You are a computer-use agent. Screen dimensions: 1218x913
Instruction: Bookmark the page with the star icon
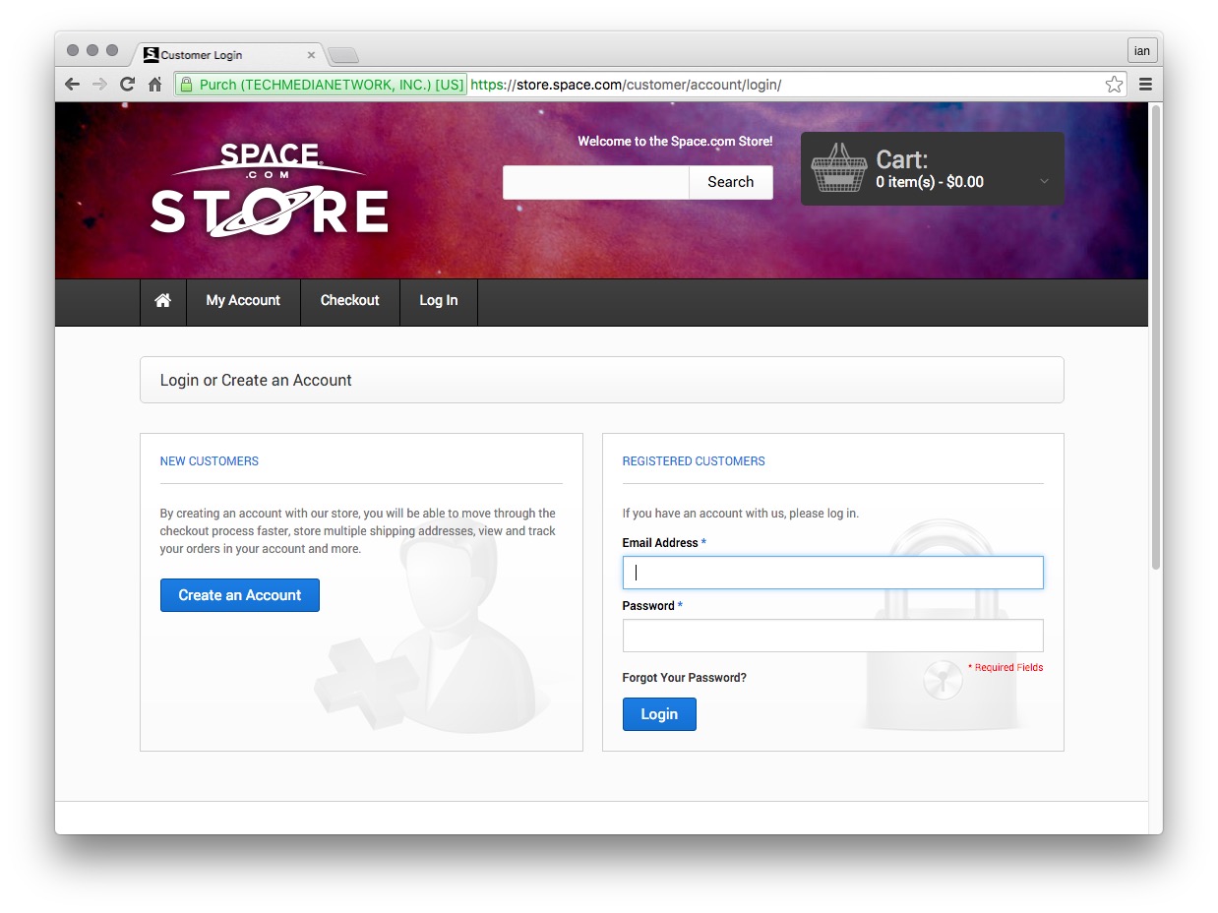point(1113,85)
